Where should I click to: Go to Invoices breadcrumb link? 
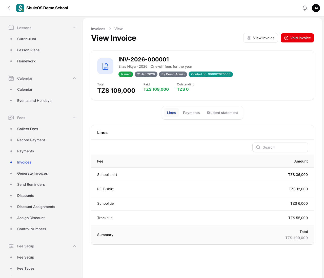coord(98,29)
